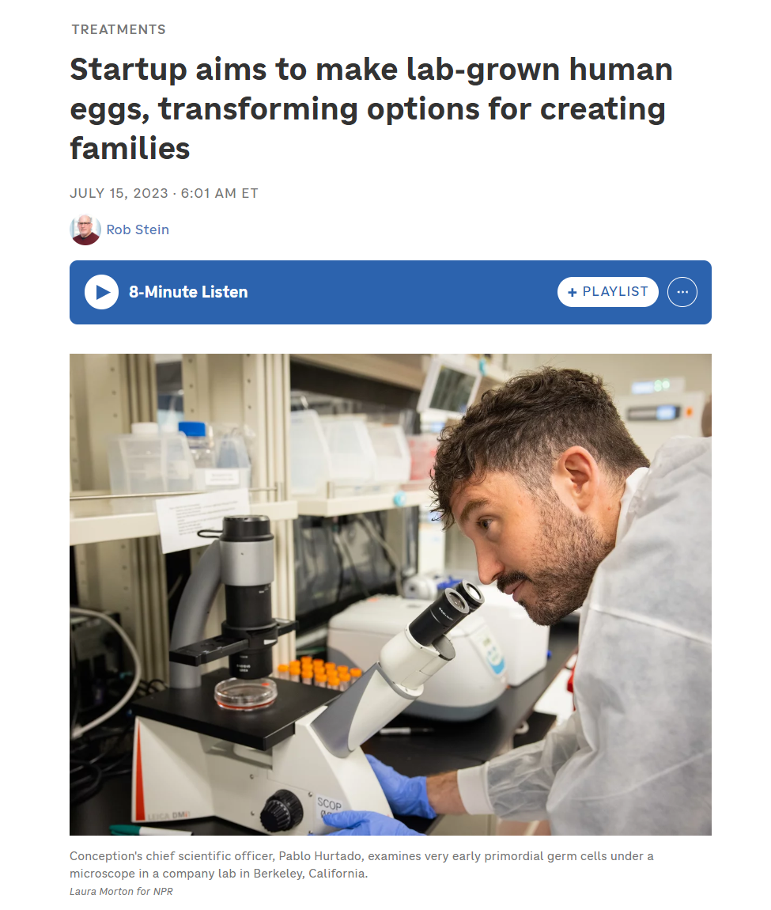Click the petri dish on the microscope stage
This screenshot has height=910, width=771.
point(246,691)
